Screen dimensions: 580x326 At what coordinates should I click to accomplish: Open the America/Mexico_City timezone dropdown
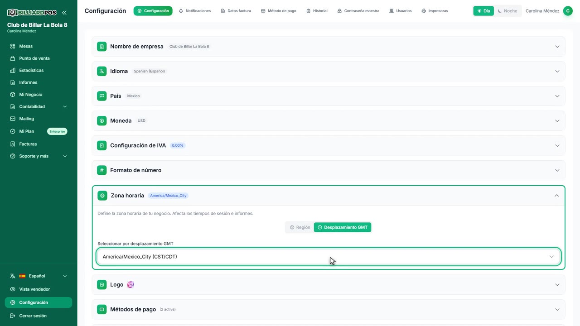[x=329, y=257]
